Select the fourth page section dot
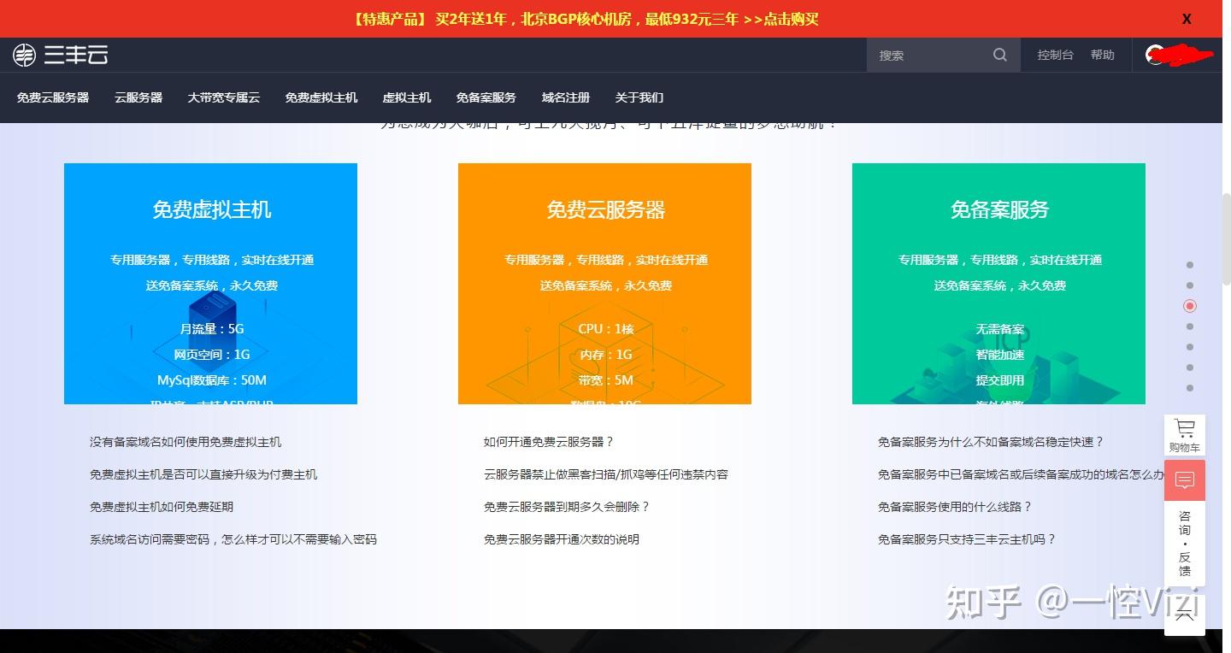Image resolution: width=1231 pixels, height=653 pixels. tap(1190, 326)
